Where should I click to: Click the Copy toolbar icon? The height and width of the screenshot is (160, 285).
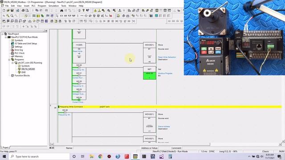click(x=37, y=11)
